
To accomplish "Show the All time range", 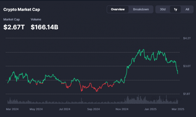I will tap(187, 9).
